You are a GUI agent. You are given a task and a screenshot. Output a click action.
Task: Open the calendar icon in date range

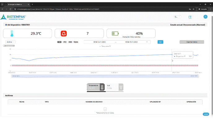tap(147, 42)
